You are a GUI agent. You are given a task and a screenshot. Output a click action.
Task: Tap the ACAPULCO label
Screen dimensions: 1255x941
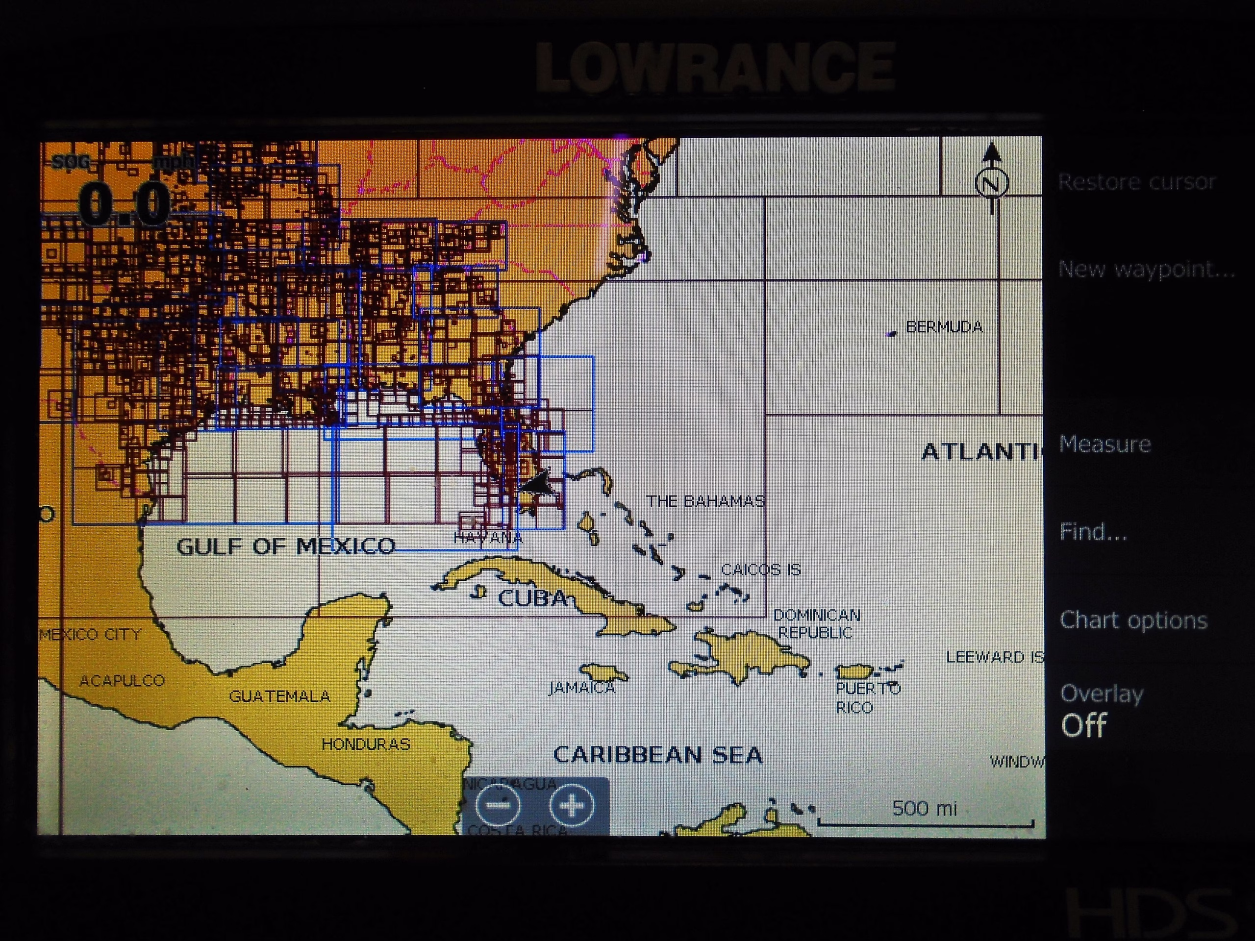122,681
